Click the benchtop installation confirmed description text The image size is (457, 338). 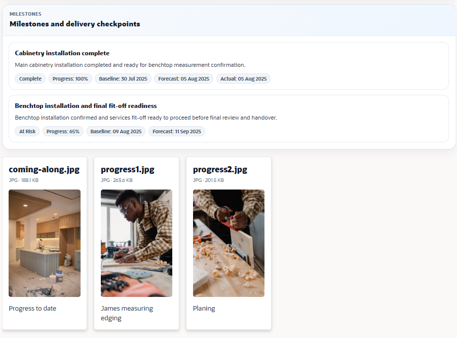[146, 118]
